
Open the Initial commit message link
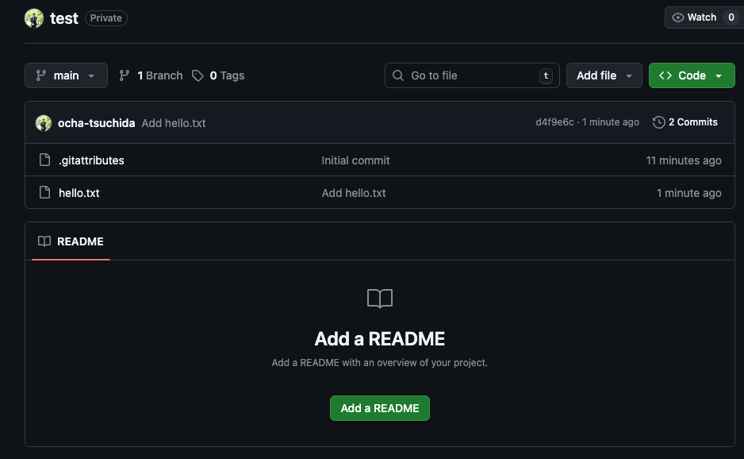tap(355, 160)
